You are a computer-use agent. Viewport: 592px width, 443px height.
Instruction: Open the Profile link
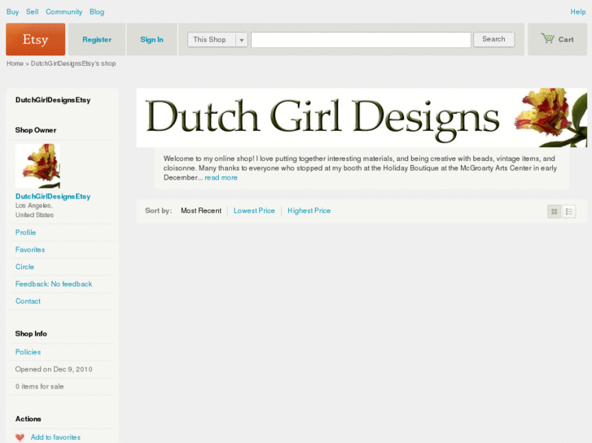pyautogui.click(x=26, y=232)
